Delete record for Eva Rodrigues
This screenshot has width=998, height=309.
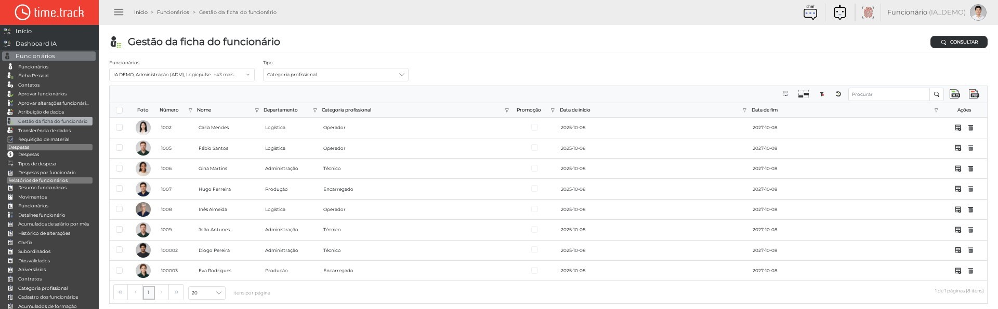(970, 271)
